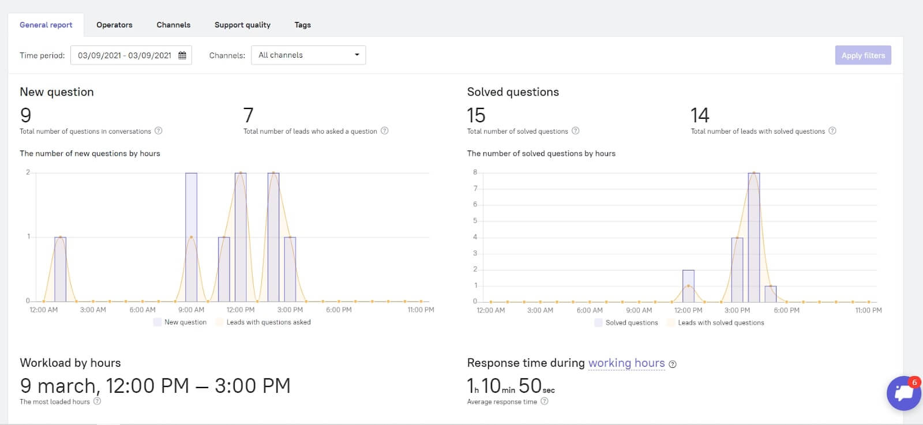The width and height of the screenshot is (923, 425).
Task: Click the time period date range field
Action: pyautogui.click(x=131, y=55)
